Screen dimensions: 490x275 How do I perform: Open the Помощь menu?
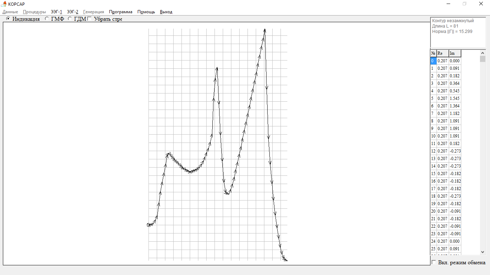[x=146, y=12]
